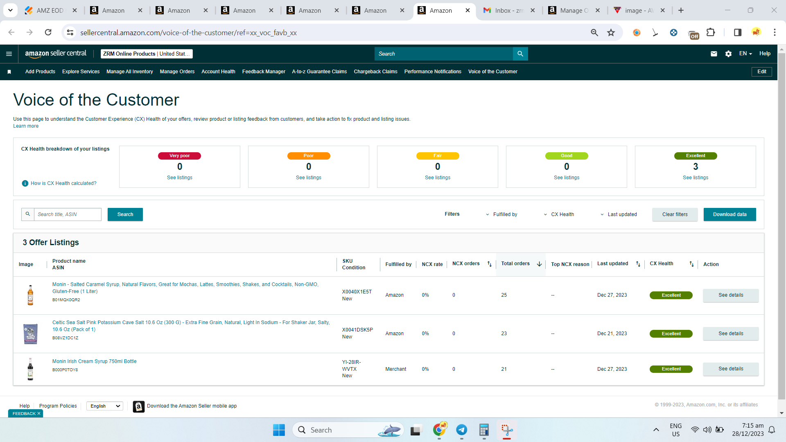Open Feedback Manager
The width and height of the screenshot is (786, 442).
264,72
